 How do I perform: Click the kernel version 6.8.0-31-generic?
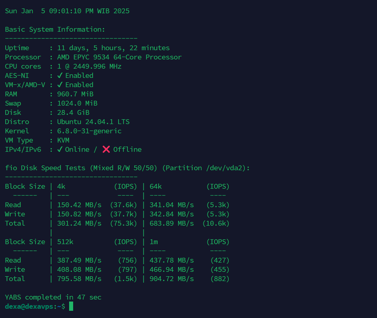tap(89, 131)
